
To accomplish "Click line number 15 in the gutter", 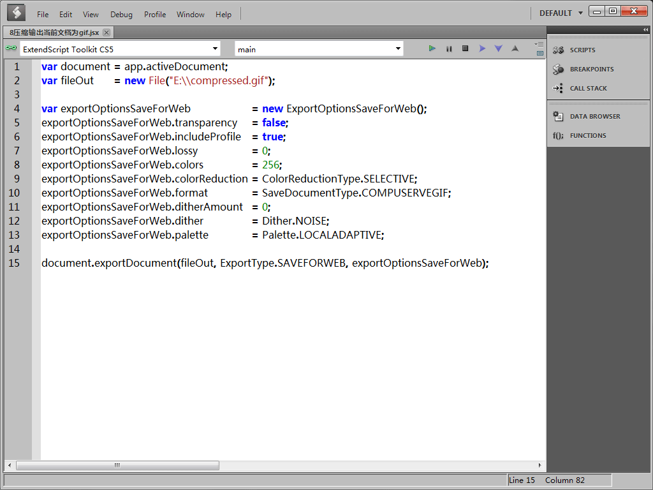I will 14,263.
